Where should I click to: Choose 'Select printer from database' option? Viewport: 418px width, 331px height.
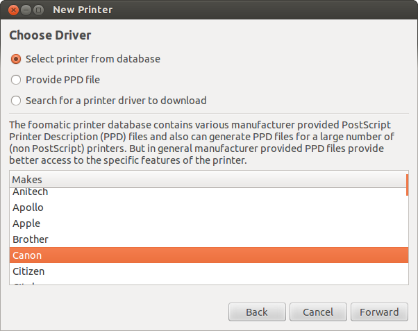pyautogui.click(x=16, y=59)
